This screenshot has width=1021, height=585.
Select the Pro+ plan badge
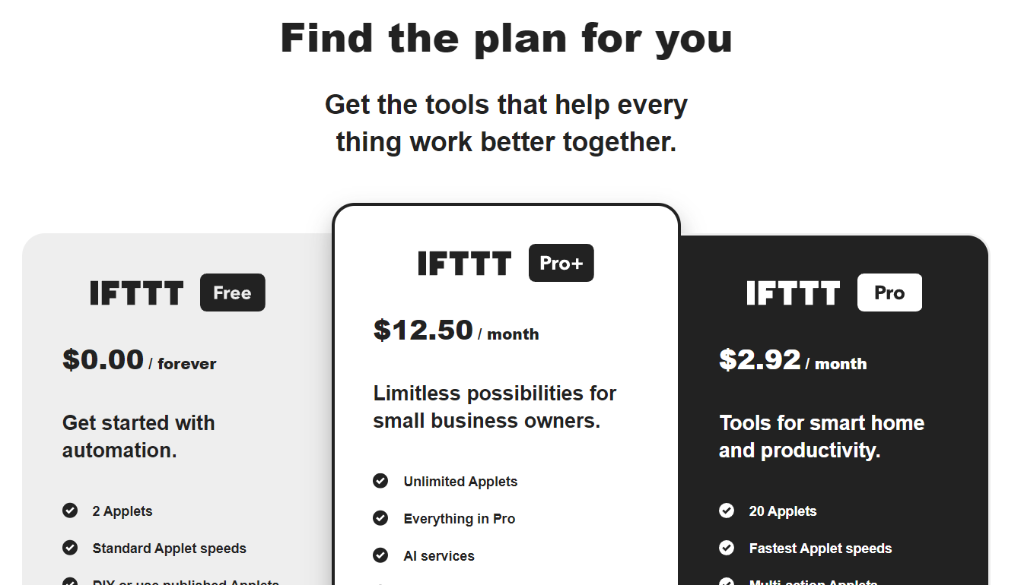pyautogui.click(x=561, y=263)
